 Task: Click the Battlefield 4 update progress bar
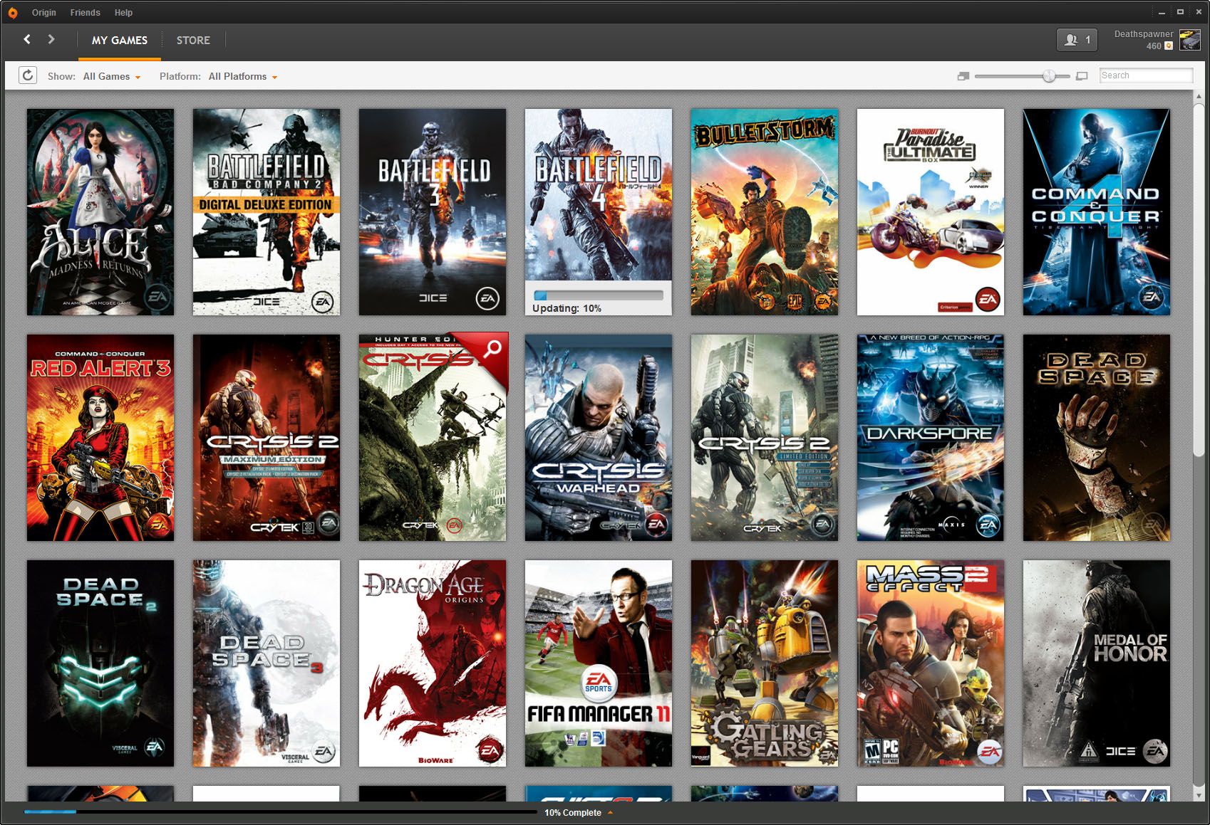tap(599, 295)
